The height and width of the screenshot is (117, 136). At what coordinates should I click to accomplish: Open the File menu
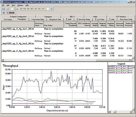pyautogui.click(x=3, y=5)
